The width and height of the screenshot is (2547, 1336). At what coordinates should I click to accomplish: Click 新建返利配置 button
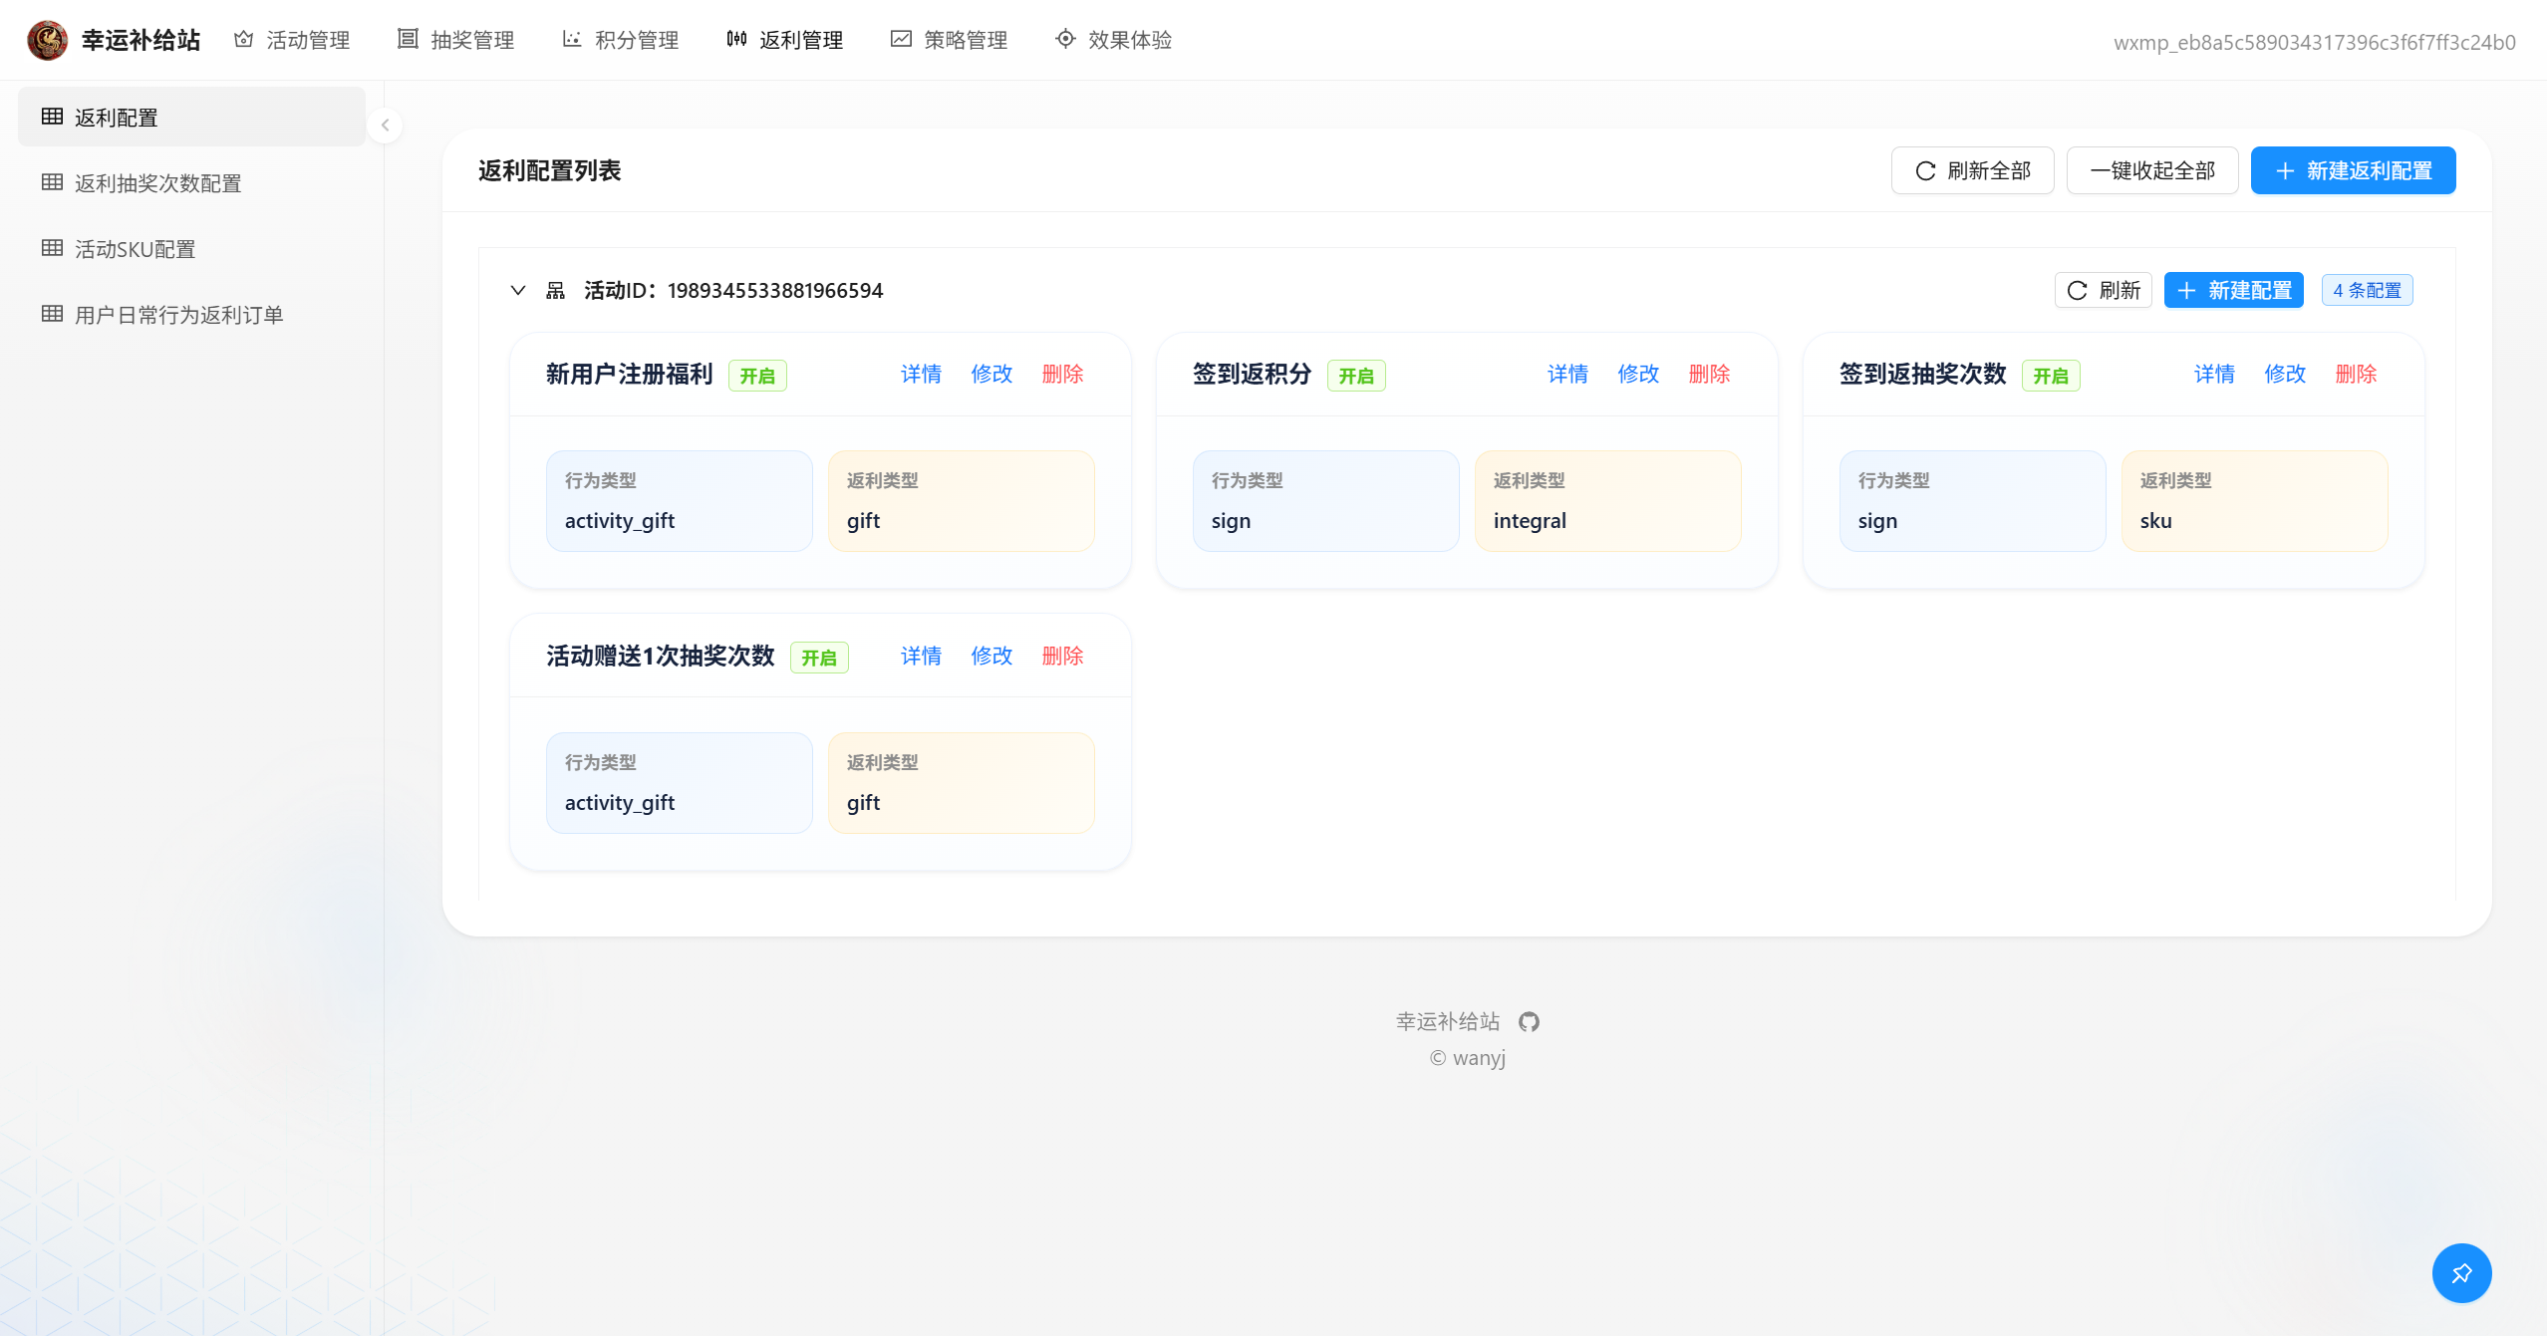pyautogui.click(x=2353, y=171)
